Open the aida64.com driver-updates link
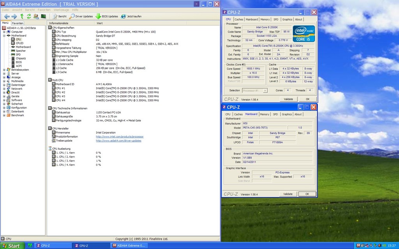The width and height of the screenshot is (399, 249). point(118,141)
